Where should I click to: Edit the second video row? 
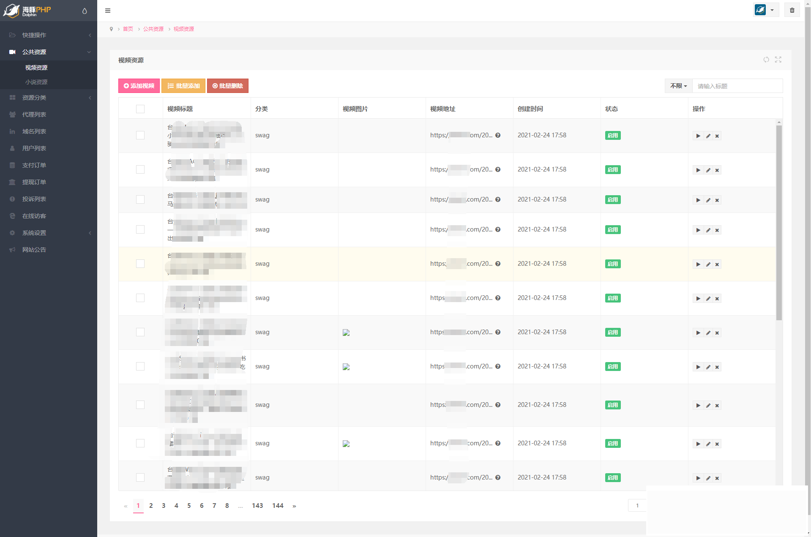click(708, 170)
